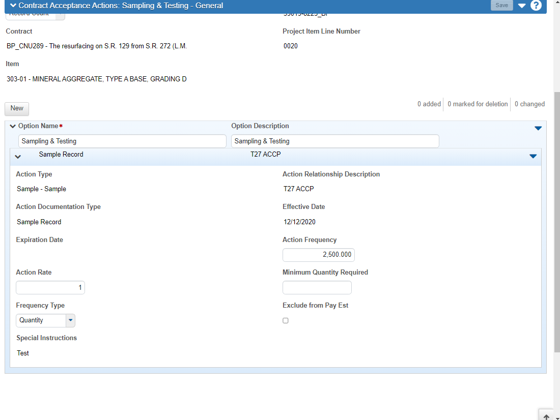Collapse the Contract Acceptance Actions header section
This screenshot has height=420, width=560.
13,6
